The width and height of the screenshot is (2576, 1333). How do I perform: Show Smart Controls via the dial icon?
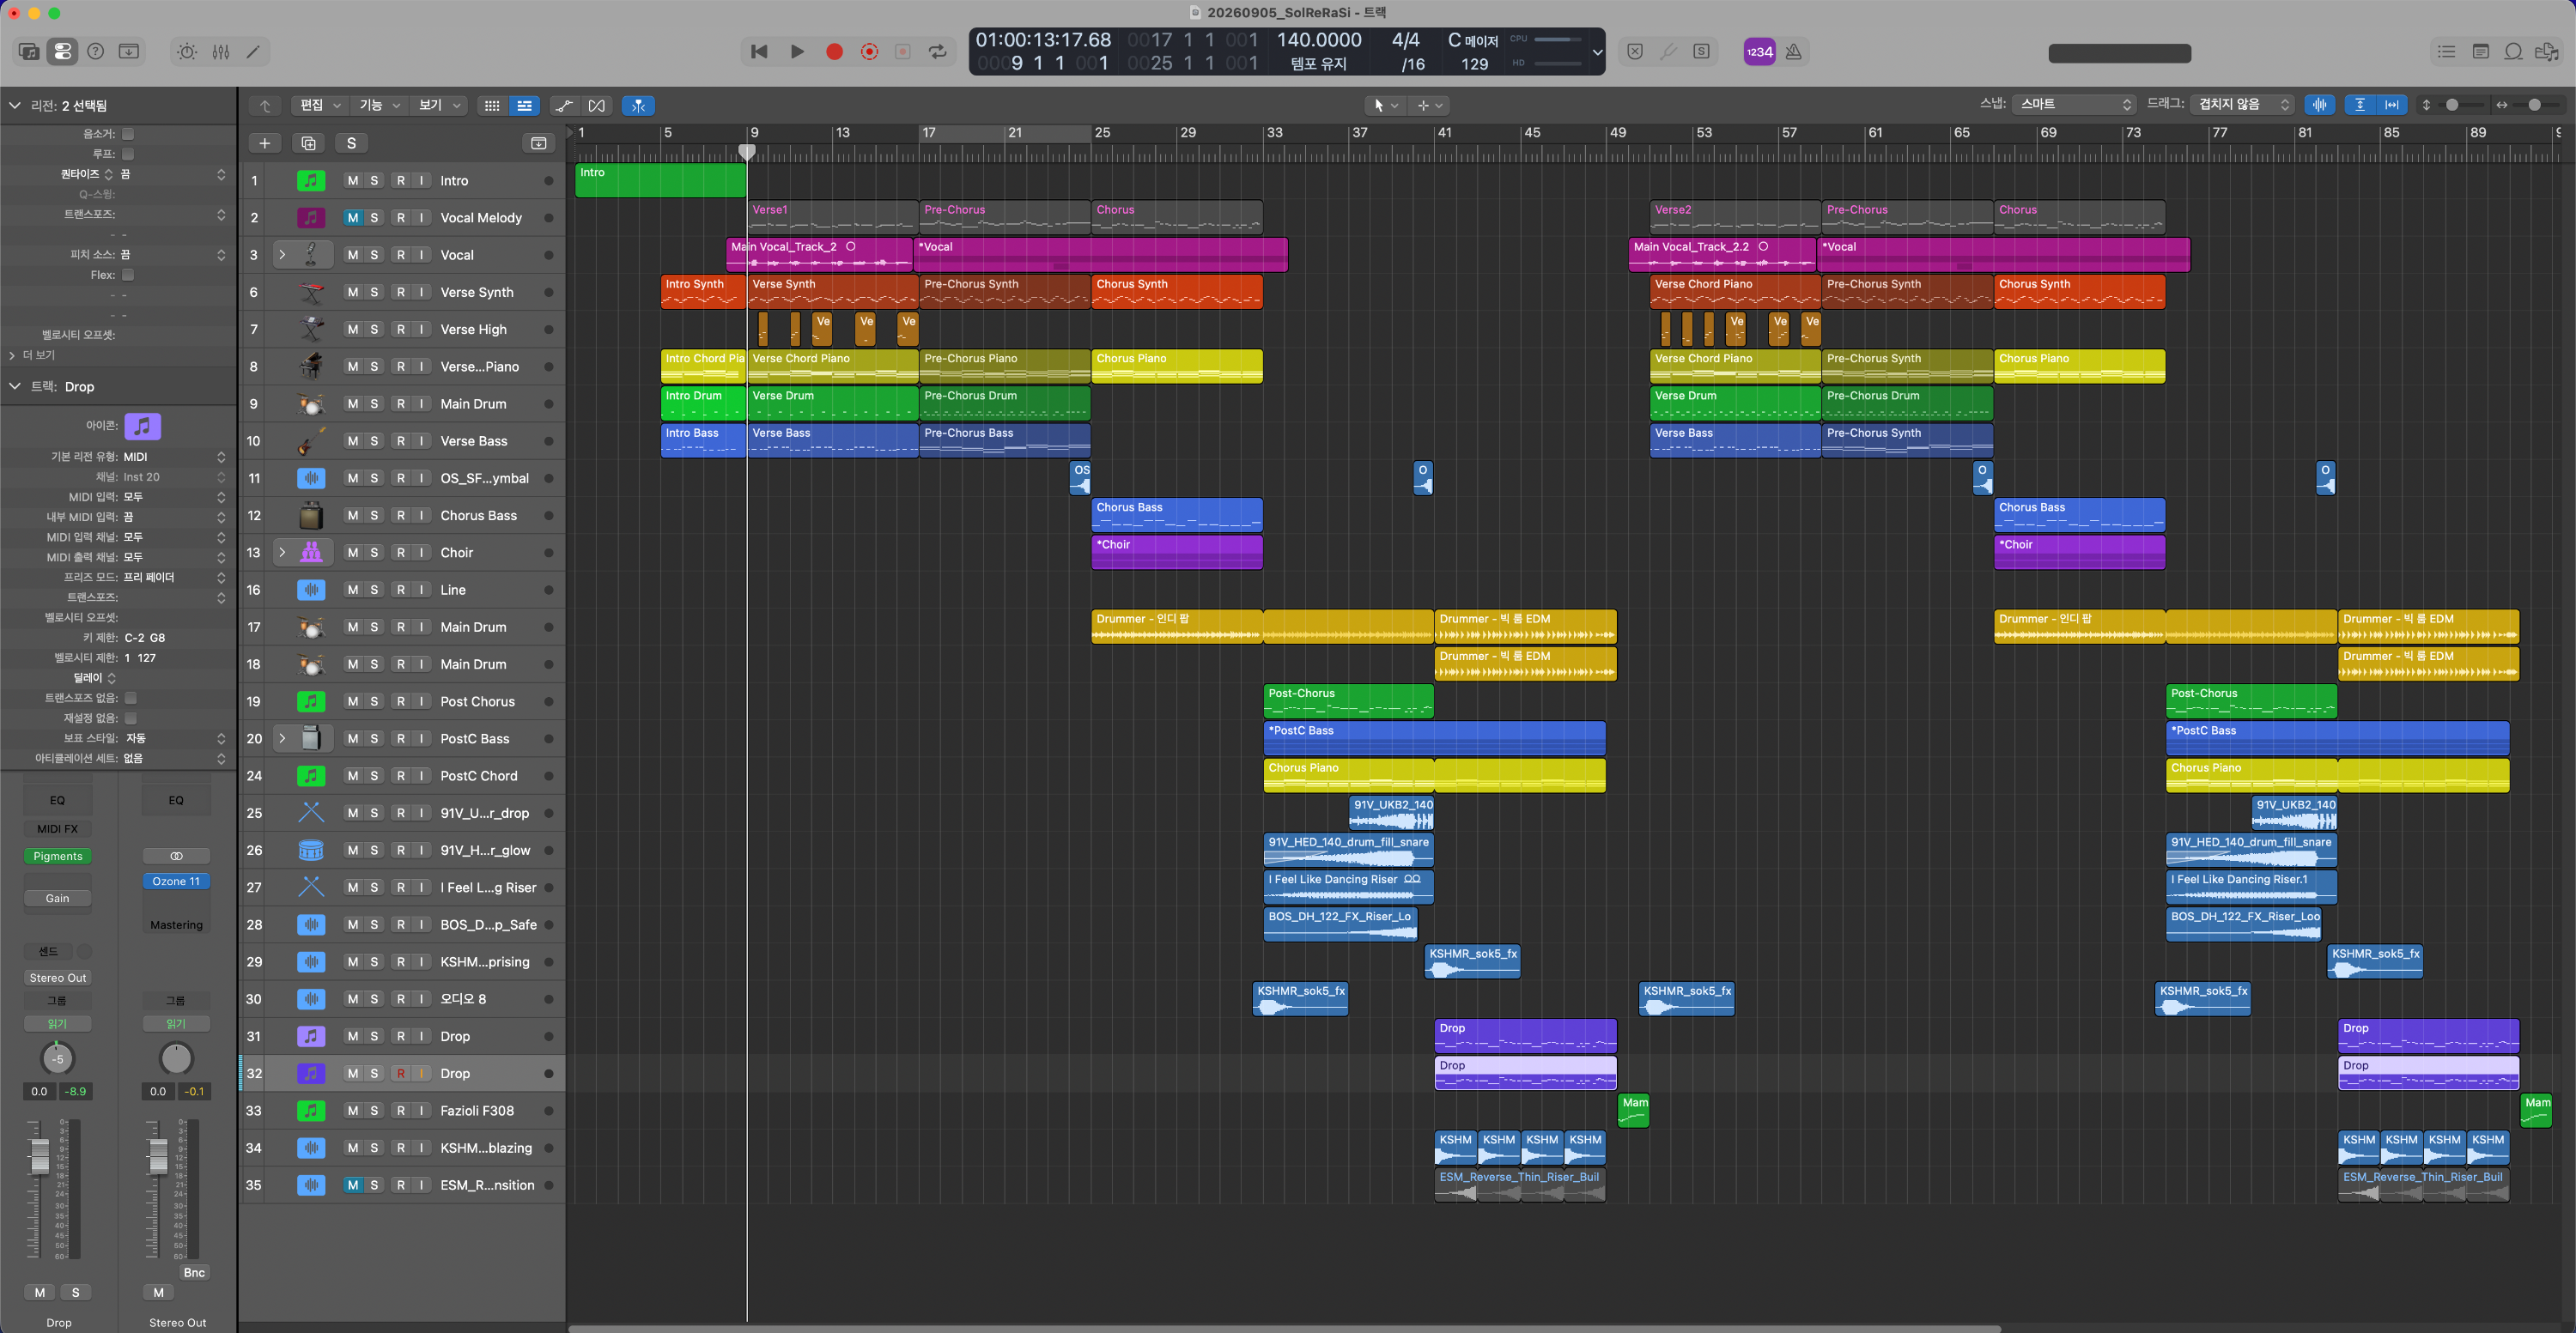pos(187,52)
